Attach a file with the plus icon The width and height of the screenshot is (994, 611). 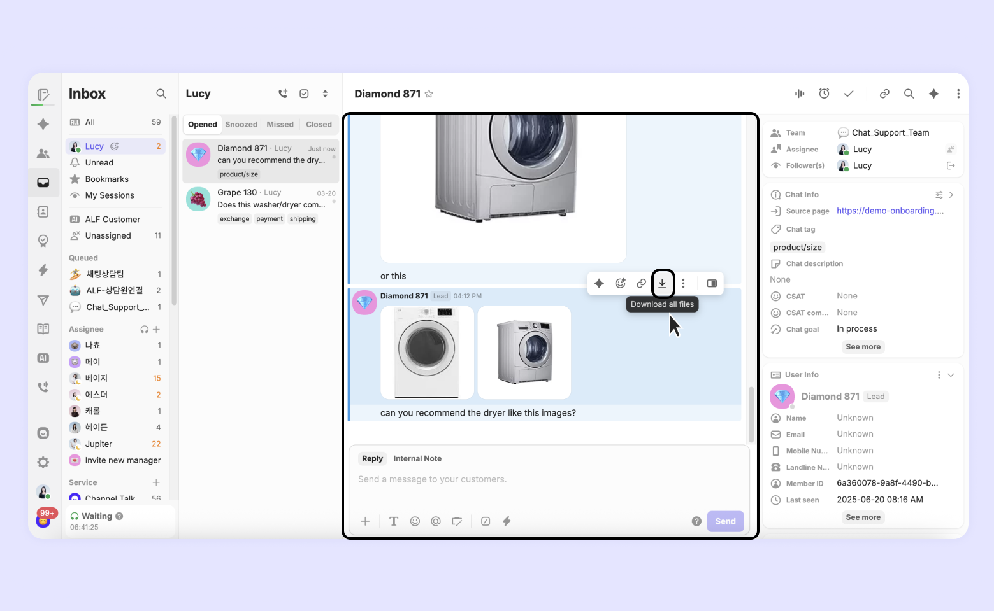coord(365,521)
